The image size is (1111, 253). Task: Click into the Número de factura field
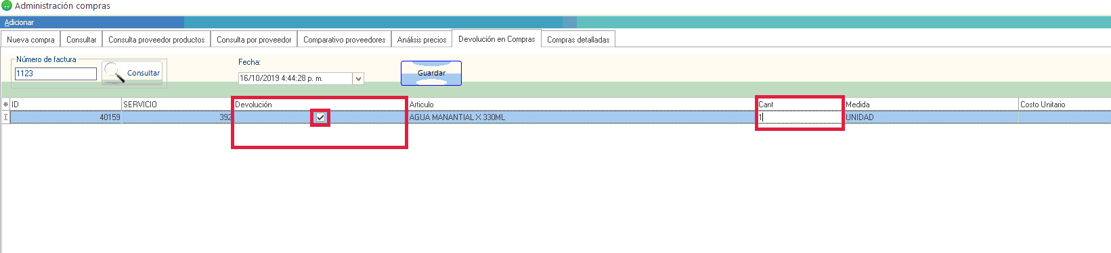click(56, 74)
